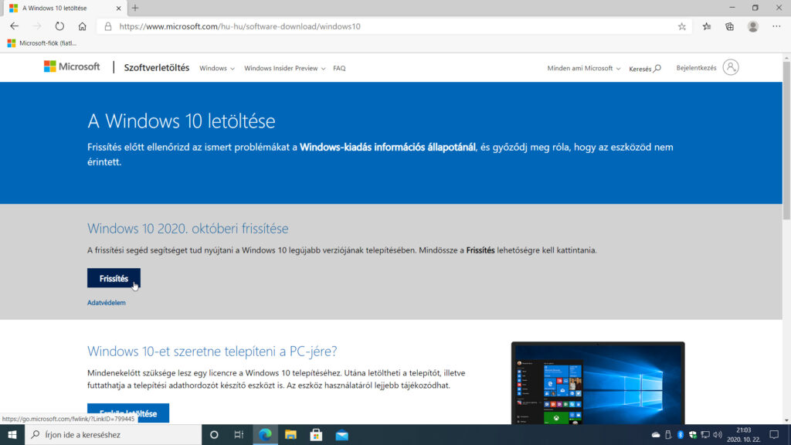Open the Adatvédelem link
The image size is (791, 445).
pyautogui.click(x=107, y=303)
